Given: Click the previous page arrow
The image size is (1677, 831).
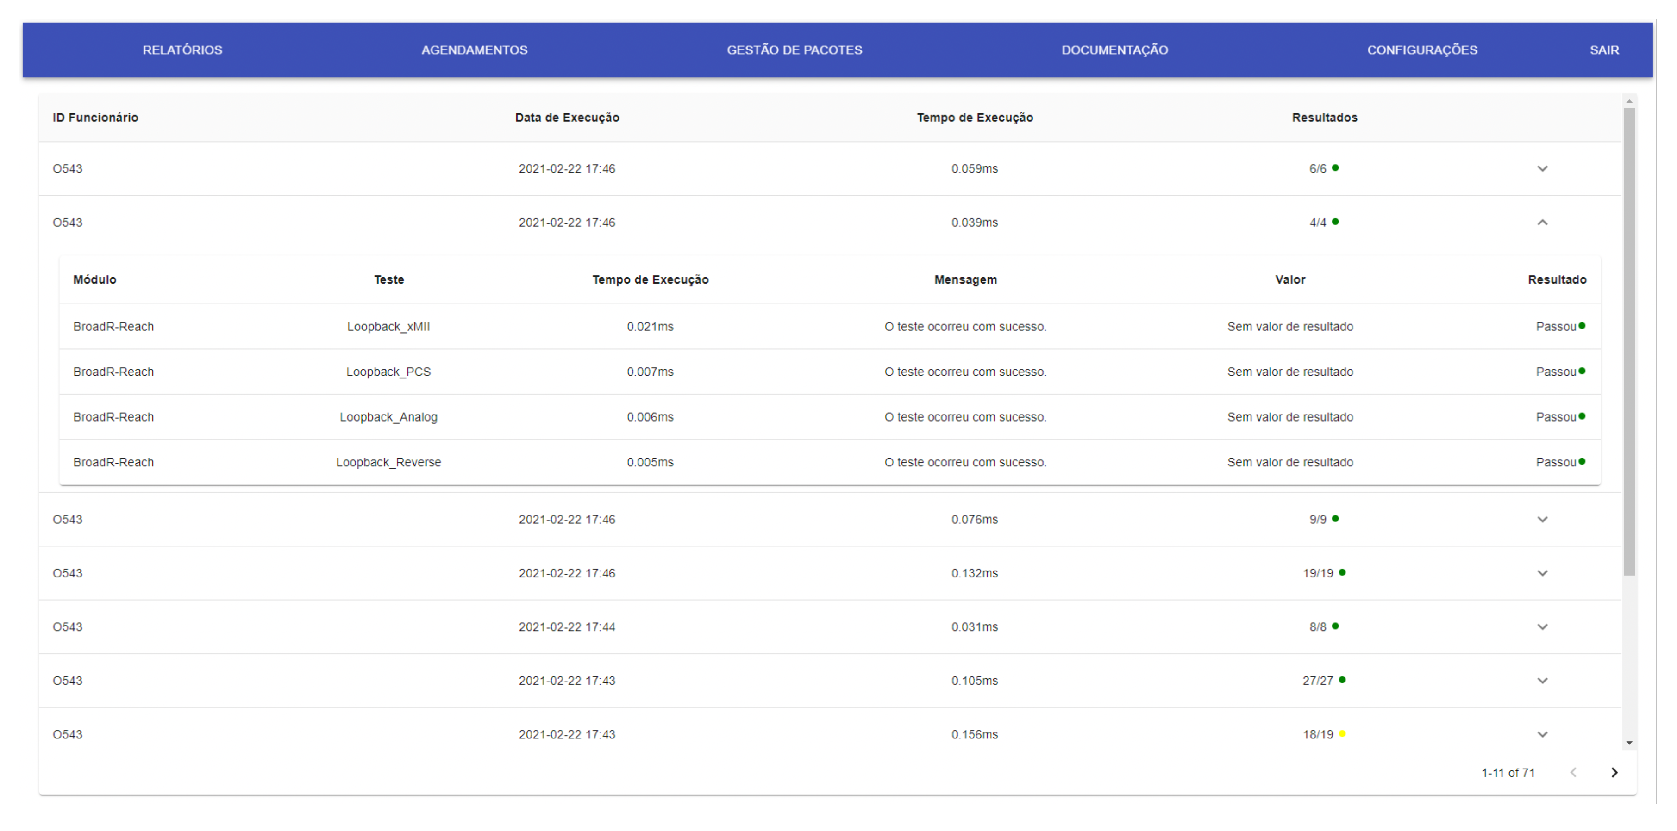Looking at the screenshot, I should 1573,772.
